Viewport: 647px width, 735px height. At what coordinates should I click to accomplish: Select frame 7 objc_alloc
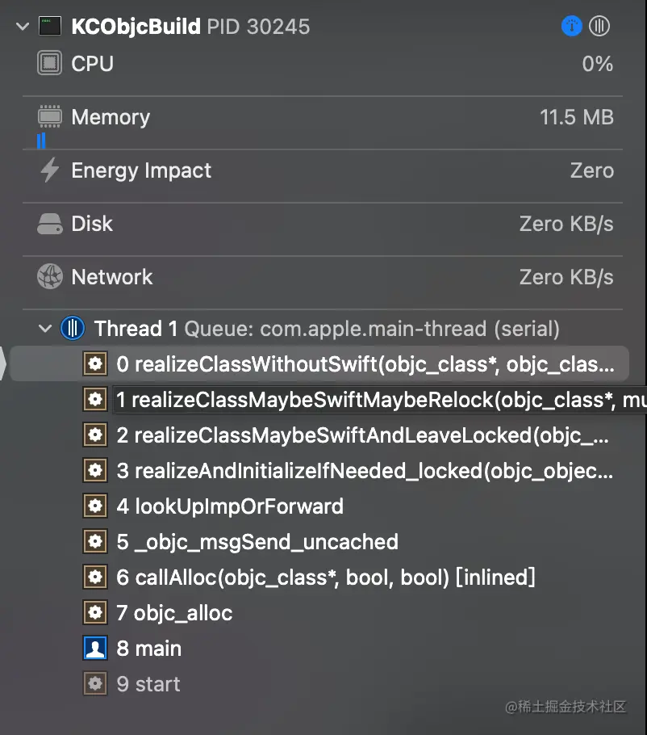tap(158, 613)
